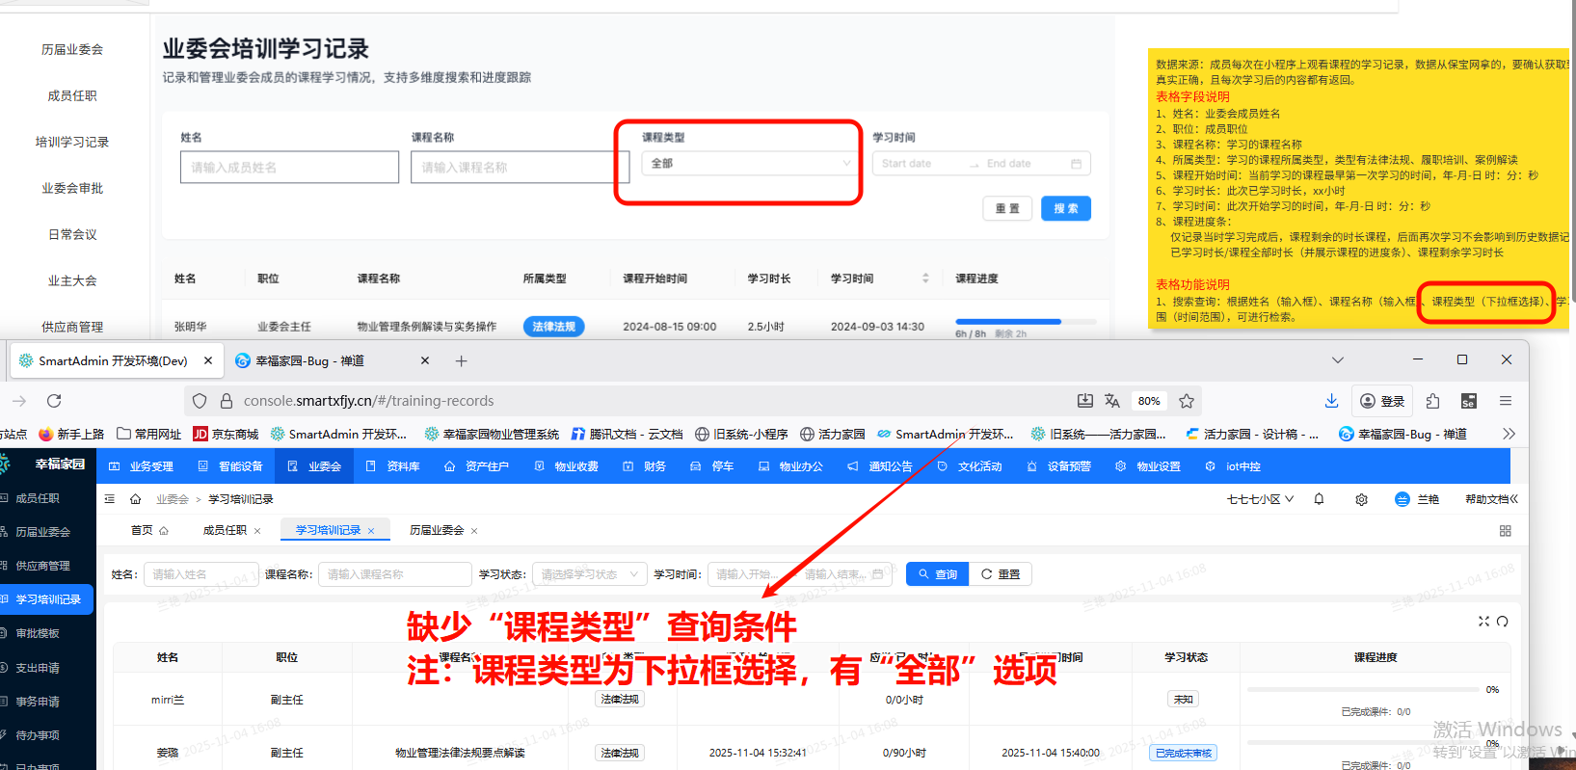Click the mirri兰 row progress bar
Screen dimensions: 1576x770
click(1363, 690)
